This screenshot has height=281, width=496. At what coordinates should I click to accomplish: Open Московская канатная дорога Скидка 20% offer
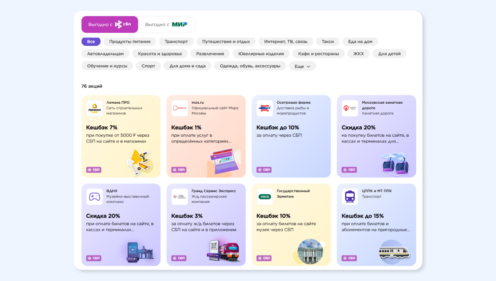point(377,136)
